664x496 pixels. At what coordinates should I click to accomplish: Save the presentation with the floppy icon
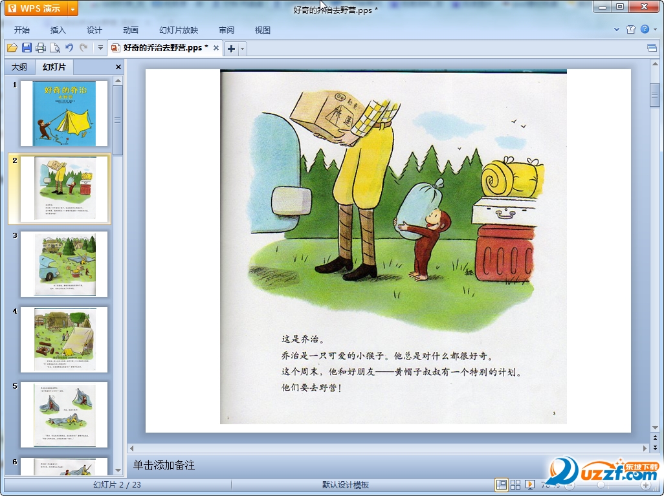pyautogui.click(x=27, y=48)
